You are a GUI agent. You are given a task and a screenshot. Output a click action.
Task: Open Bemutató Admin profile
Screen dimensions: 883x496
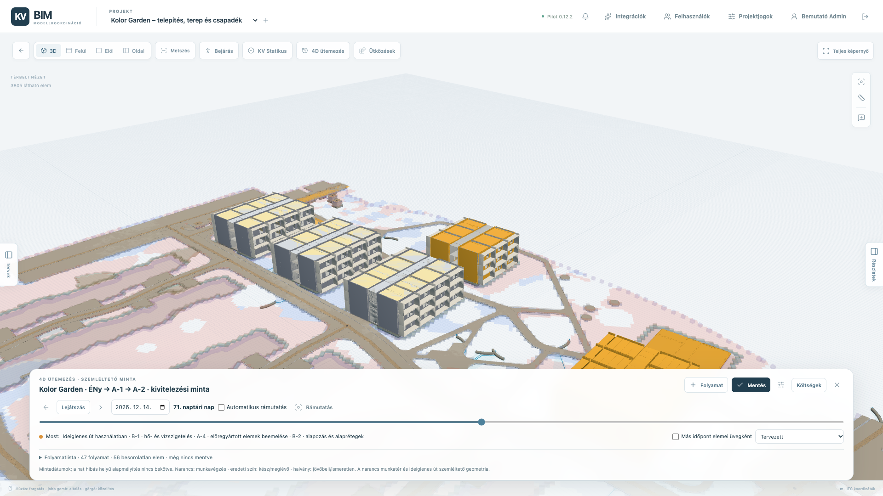coord(818,17)
